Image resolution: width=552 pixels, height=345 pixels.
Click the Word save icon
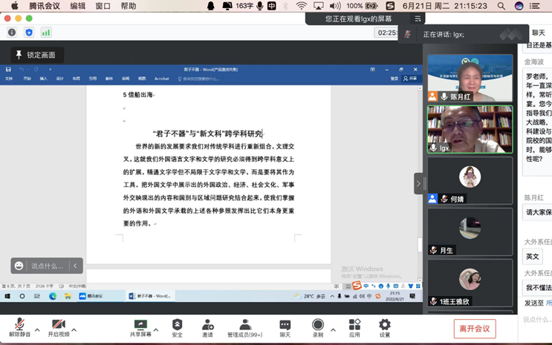coord(8,70)
